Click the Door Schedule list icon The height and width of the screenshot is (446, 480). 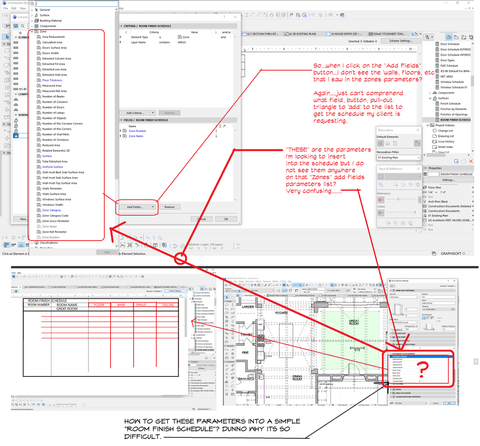[x=437, y=44]
